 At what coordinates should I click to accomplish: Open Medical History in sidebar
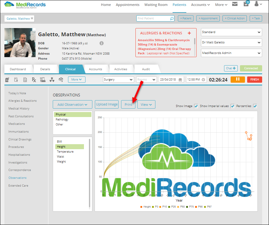pos(19,109)
